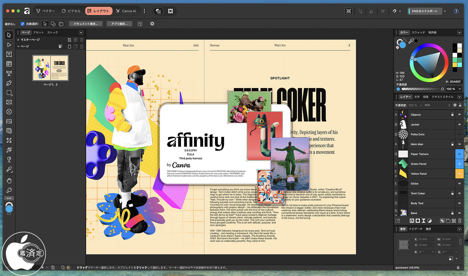Click the gear settings icon in context toolbar
468x276 pixels.
tap(152, 24)
